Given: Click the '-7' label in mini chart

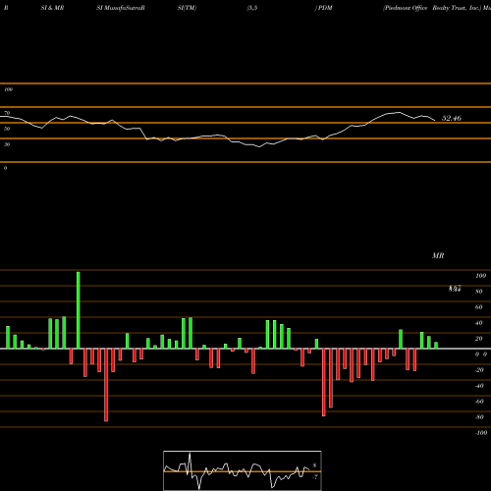Looking at the screenshot, I should pyautogui.click(x=315, y=477).
